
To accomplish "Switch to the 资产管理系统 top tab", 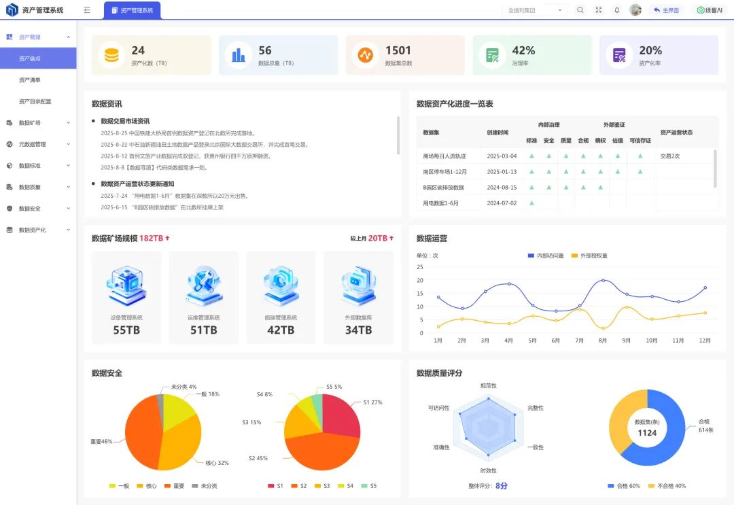I will coord(133,10).
